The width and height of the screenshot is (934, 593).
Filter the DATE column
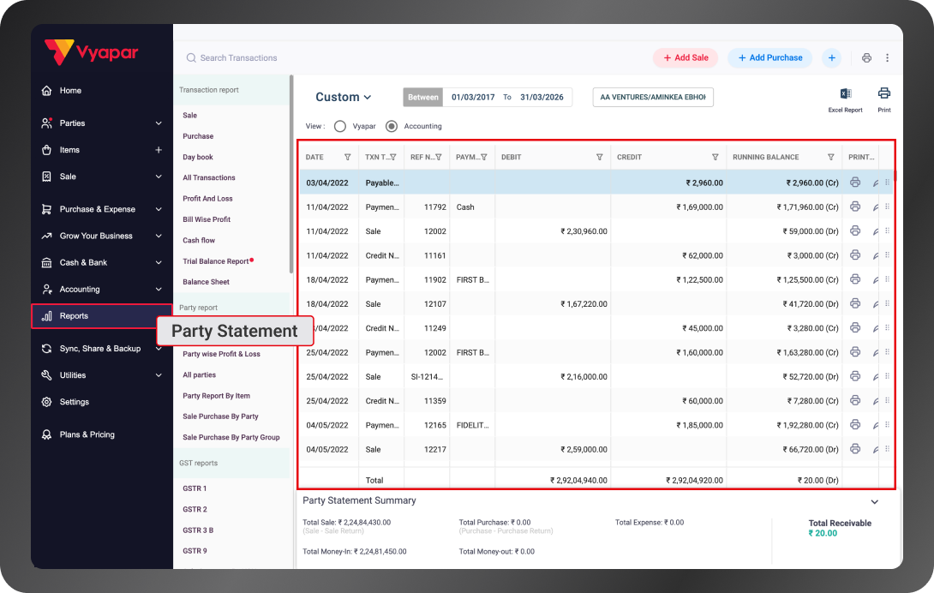click(x=347, y=158)
